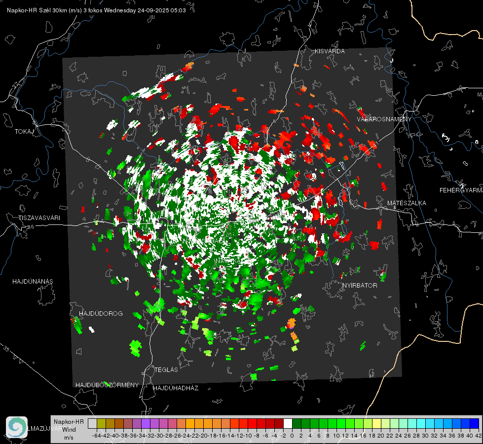Pick the purple swatch between -34 and -32
Image resolution: width=483 pixels, height=444 pixels.
click(x=146, y=423)
